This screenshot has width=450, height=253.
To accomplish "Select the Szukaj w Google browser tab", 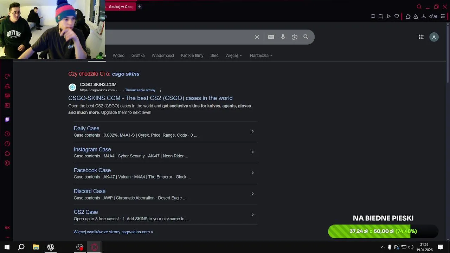I will (120, 7).
